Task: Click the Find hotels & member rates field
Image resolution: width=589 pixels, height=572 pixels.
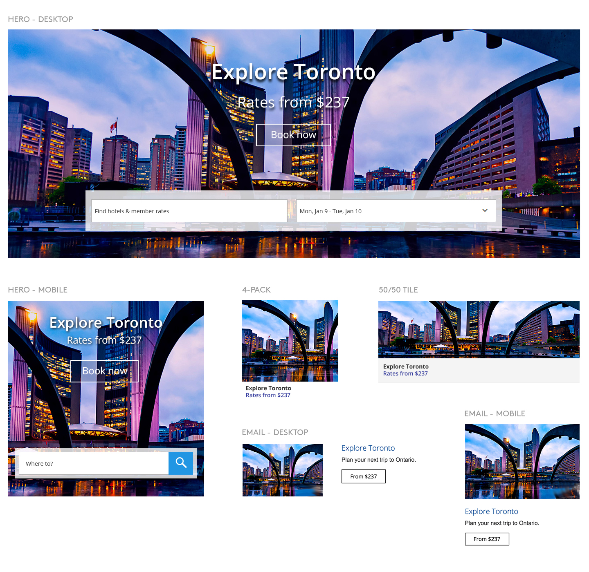Action: [x=189, y=211]
